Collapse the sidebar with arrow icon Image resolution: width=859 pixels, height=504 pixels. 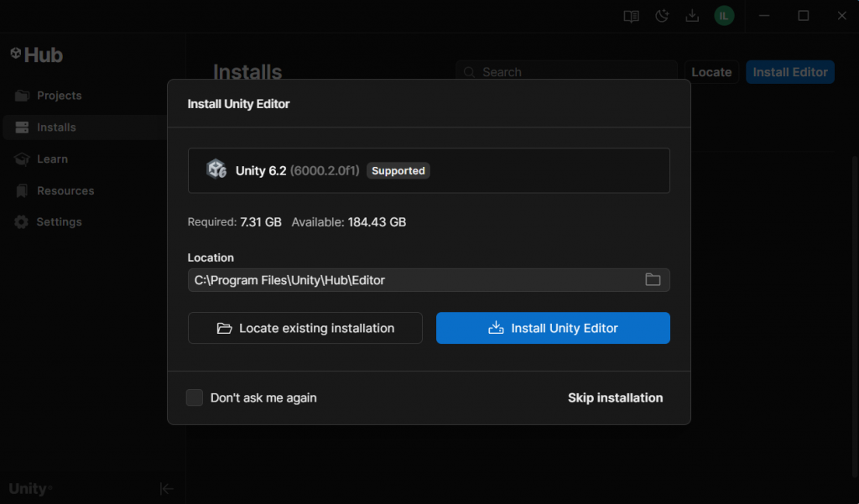tap(167, 489)
